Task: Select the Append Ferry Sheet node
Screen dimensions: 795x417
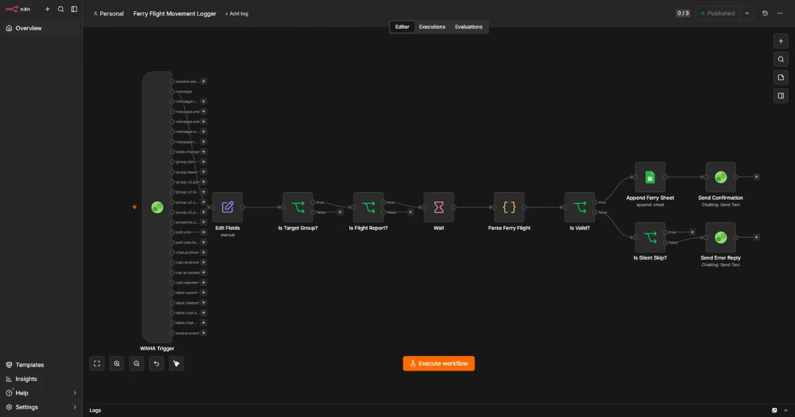Action: pos(650,177)
